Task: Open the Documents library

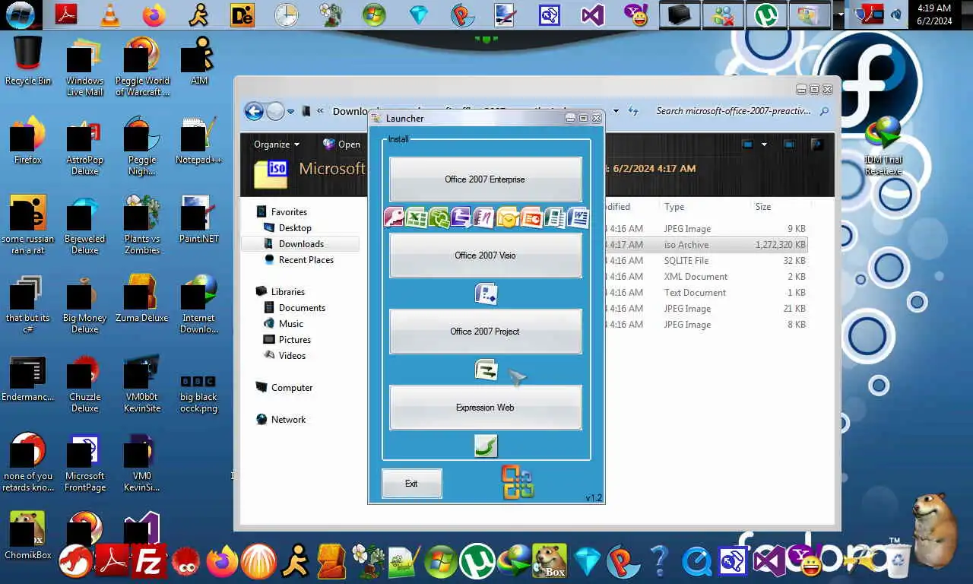Action: point(302,308)
